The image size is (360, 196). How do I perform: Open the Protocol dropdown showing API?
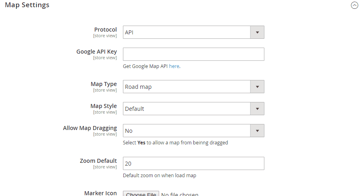click(x=187, y=32)
